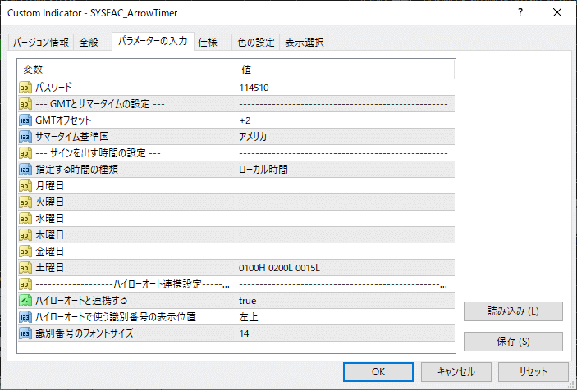The width and height of the screenshot is (577, 390).
Task: Click the string icon for 木曜日
Action: pos(25,234)
